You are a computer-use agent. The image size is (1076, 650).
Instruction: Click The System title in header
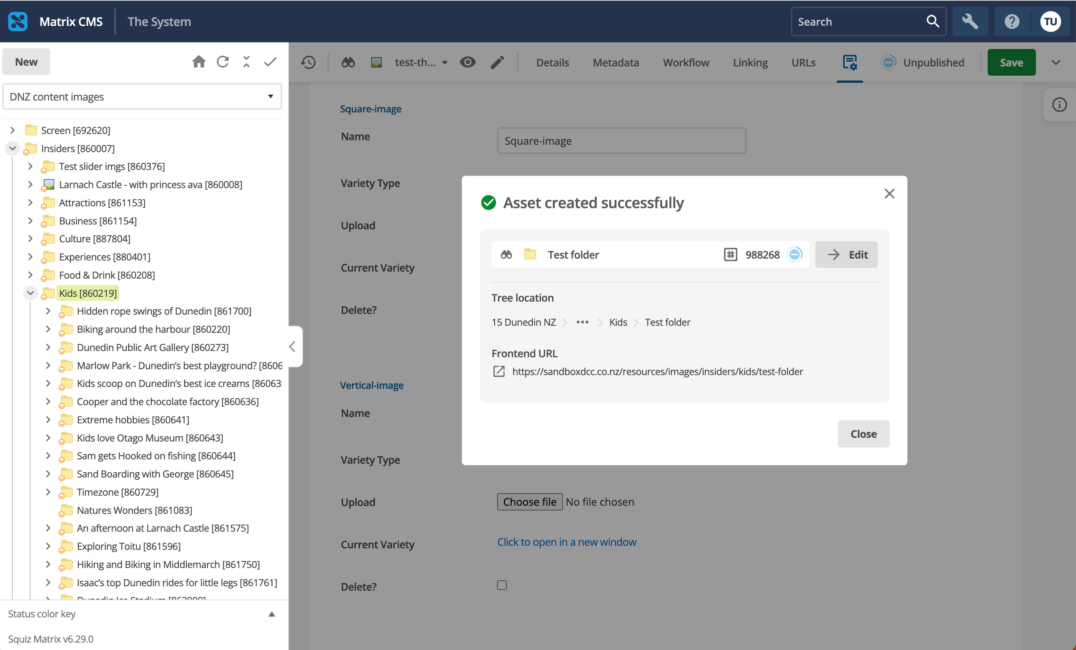click(x=159, y=22)
